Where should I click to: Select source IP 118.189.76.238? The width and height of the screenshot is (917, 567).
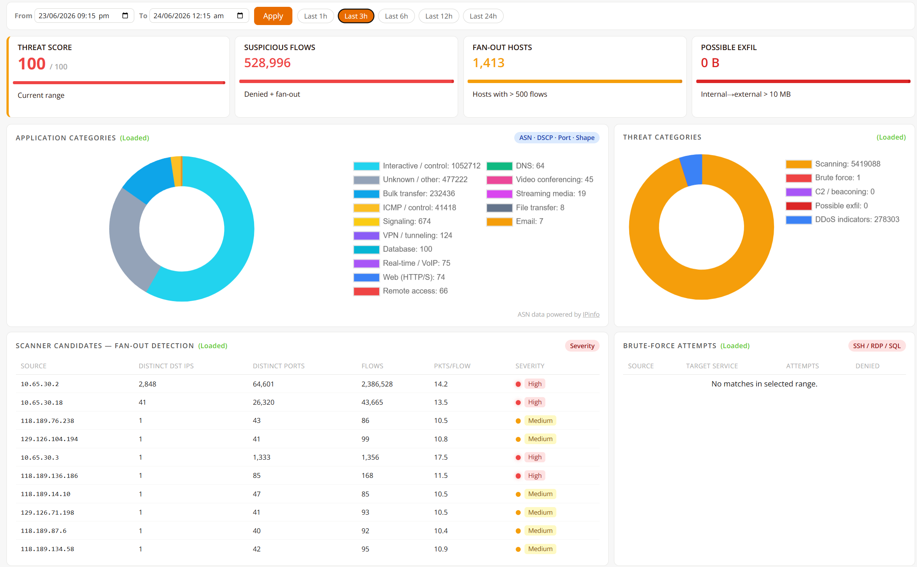point(47,421)
